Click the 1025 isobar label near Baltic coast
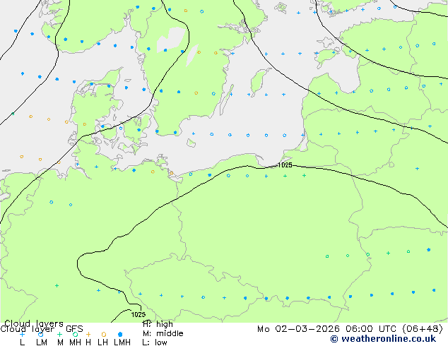 click(x=285, y=165)
